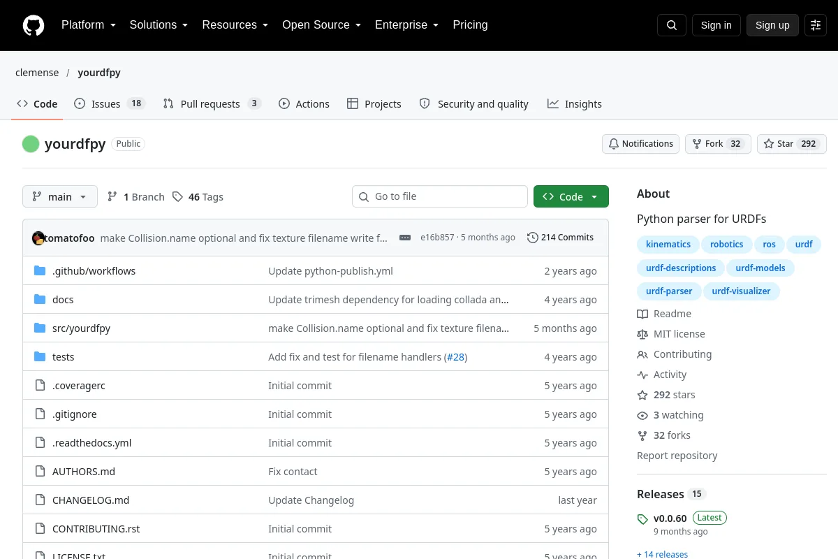838x559 pixels.
Task: Star the repository with Star button
Action: point(792,144)
